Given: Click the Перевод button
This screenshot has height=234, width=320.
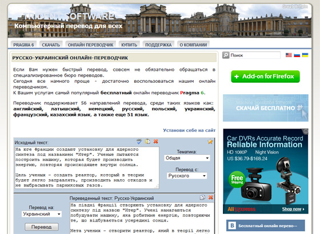Looking at the screenshot, I should (42, 227).
